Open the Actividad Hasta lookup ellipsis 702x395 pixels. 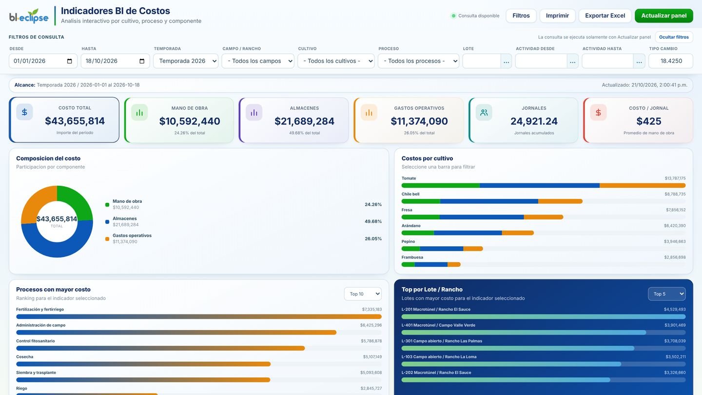(639, 61)
